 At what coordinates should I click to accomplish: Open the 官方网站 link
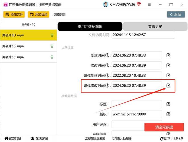point(13,139)
